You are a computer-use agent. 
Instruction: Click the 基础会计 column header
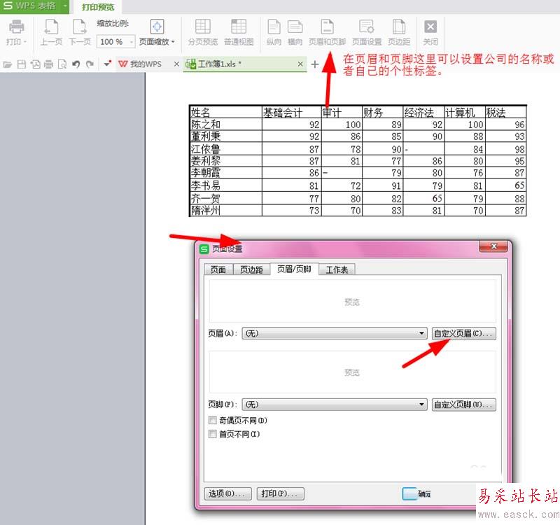(292, 113)
